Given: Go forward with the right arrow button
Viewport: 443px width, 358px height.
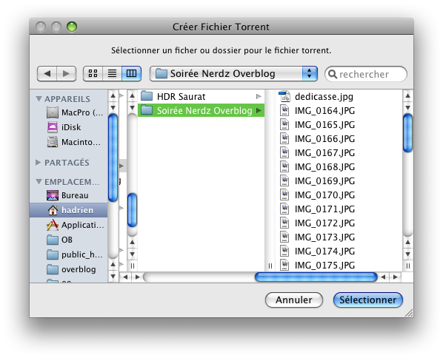Looking at the screenshot, I should coord(67,74).
